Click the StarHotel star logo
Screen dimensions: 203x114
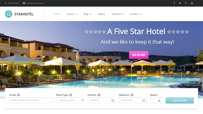point(9,14)
